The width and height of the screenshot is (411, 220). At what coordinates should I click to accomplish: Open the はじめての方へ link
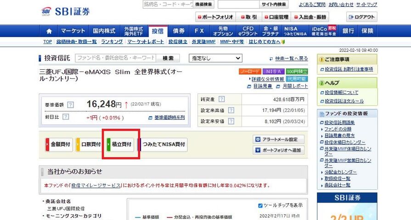coord(265,42)
